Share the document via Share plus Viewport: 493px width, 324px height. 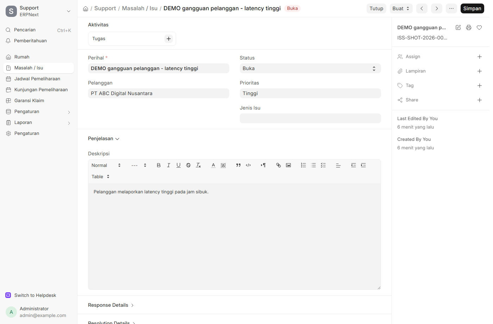click(480, 100)
